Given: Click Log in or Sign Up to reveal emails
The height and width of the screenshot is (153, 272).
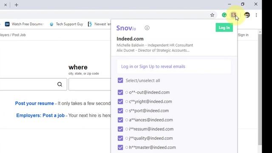Looking at the screenshot, I should tap(153, 66).
